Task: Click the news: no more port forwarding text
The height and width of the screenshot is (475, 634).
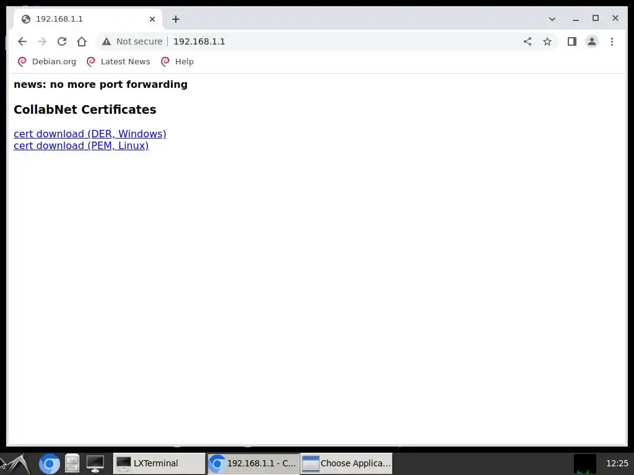Action: [101, 84]
